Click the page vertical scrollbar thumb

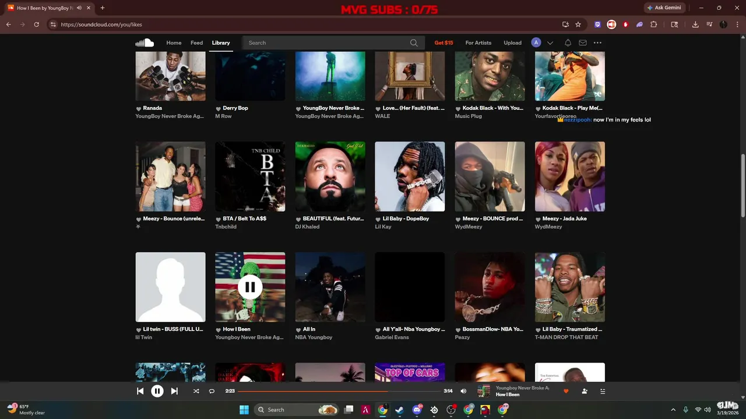pos(743,185)
